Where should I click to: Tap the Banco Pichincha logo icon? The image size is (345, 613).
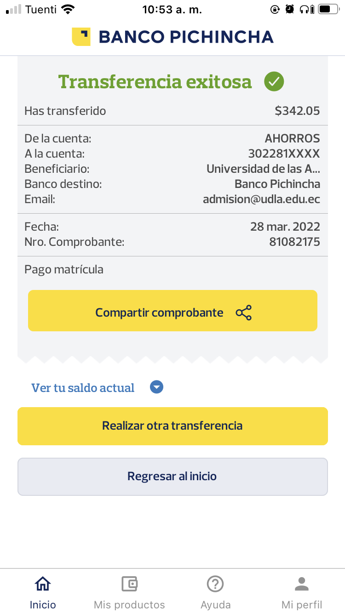point(81,37)
